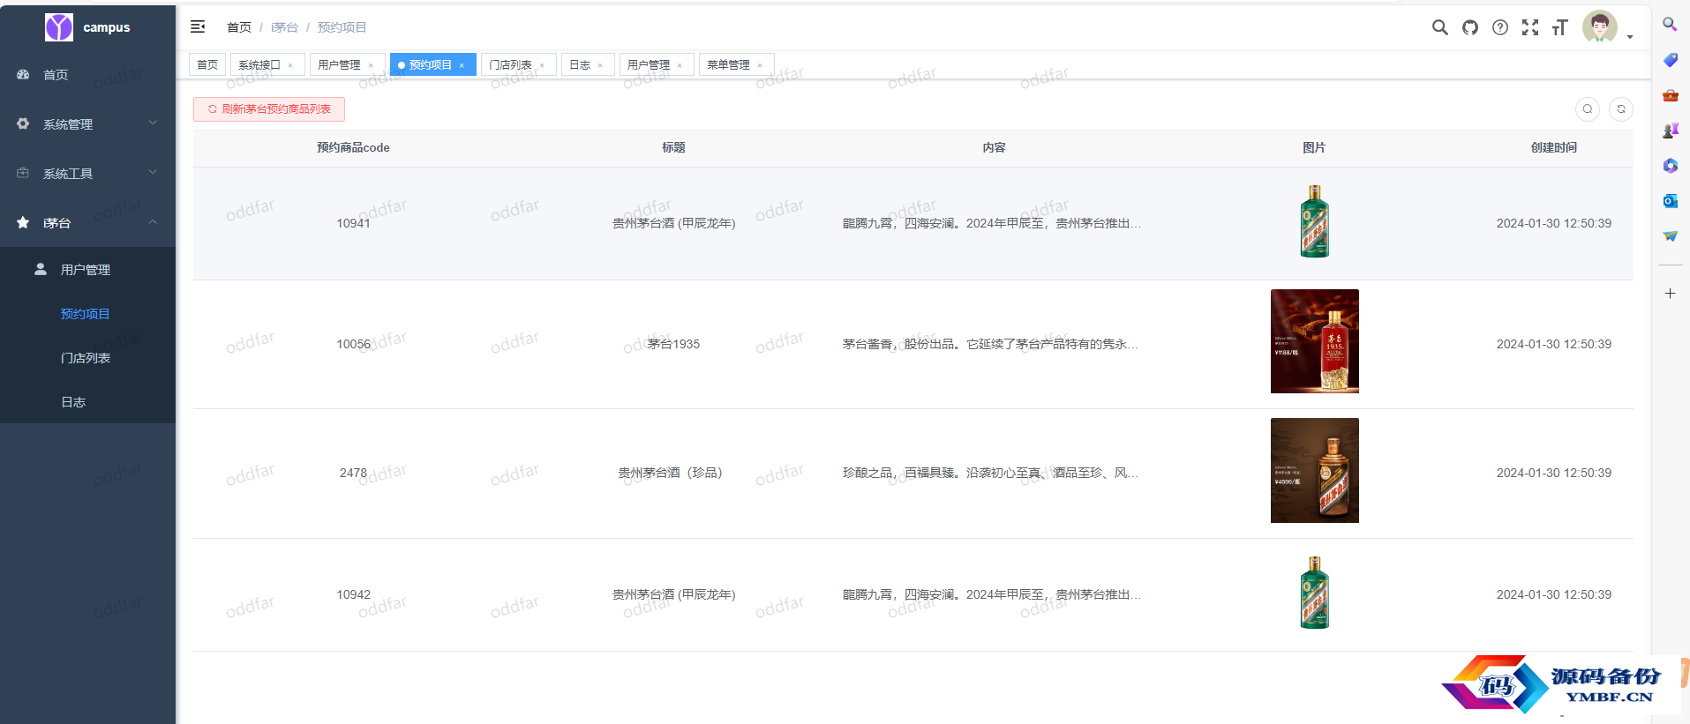Open bottle image for code 10941

tap(1314, 221)
